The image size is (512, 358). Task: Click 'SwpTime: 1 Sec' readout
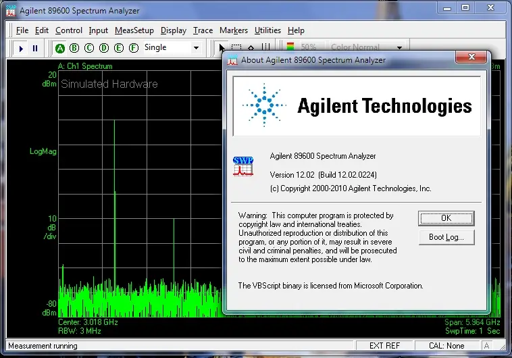(x=473, y=331)
